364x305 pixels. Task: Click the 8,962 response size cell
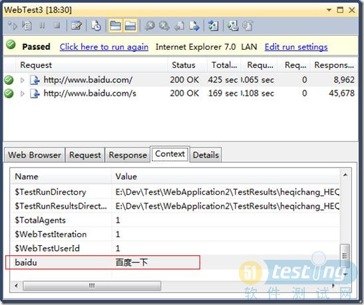pyautogui.click(x=344, y=80)
